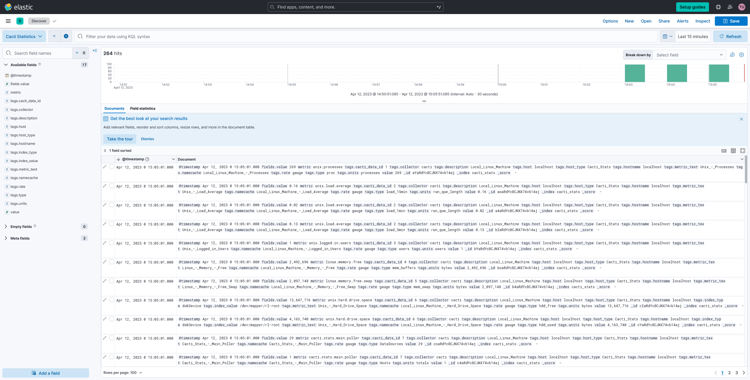Expand the linux.memory.free.swap document row
Image resolution: width=750 pixels, height=380 pixels.
tap(105, 281)
